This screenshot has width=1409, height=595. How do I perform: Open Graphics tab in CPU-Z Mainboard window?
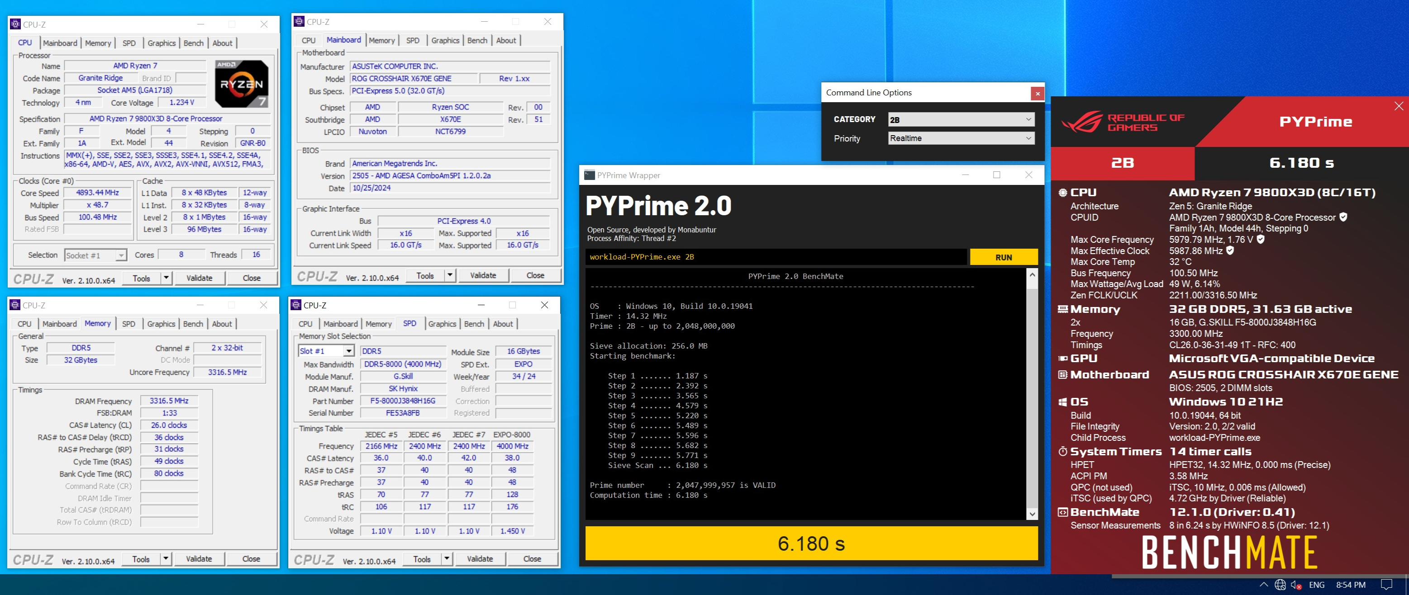tap(445, 40)
